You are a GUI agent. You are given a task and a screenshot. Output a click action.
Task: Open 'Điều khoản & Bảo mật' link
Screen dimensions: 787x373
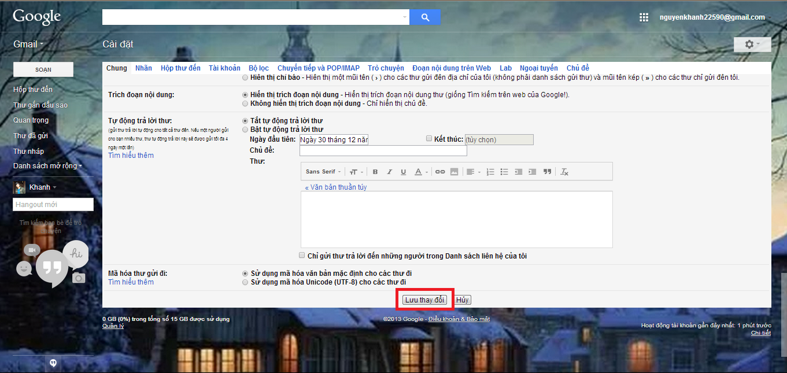459,319
